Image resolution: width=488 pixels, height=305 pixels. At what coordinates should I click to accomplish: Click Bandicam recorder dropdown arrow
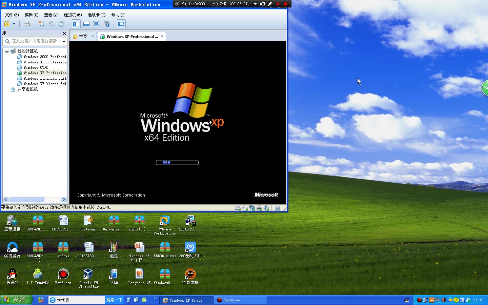[255, 4]
